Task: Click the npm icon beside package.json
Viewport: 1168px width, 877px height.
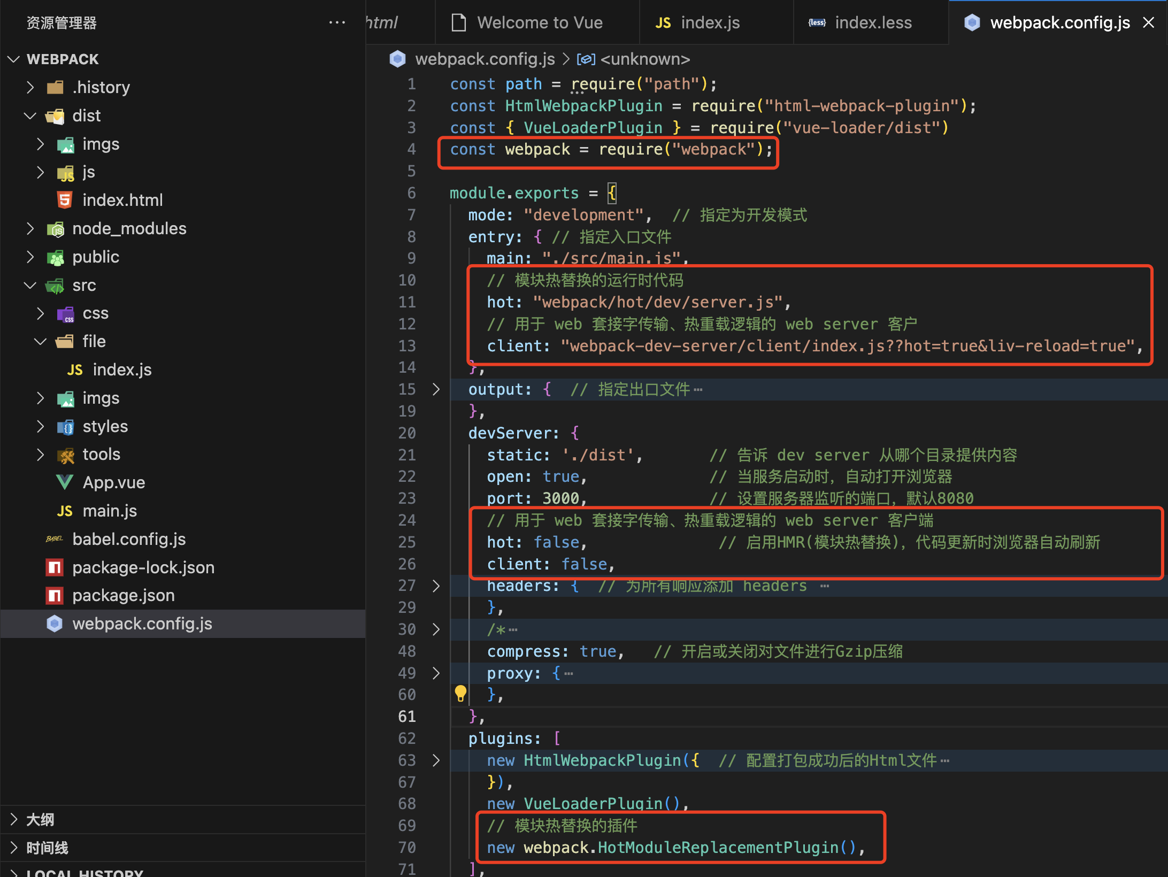Action: [54, 595]
